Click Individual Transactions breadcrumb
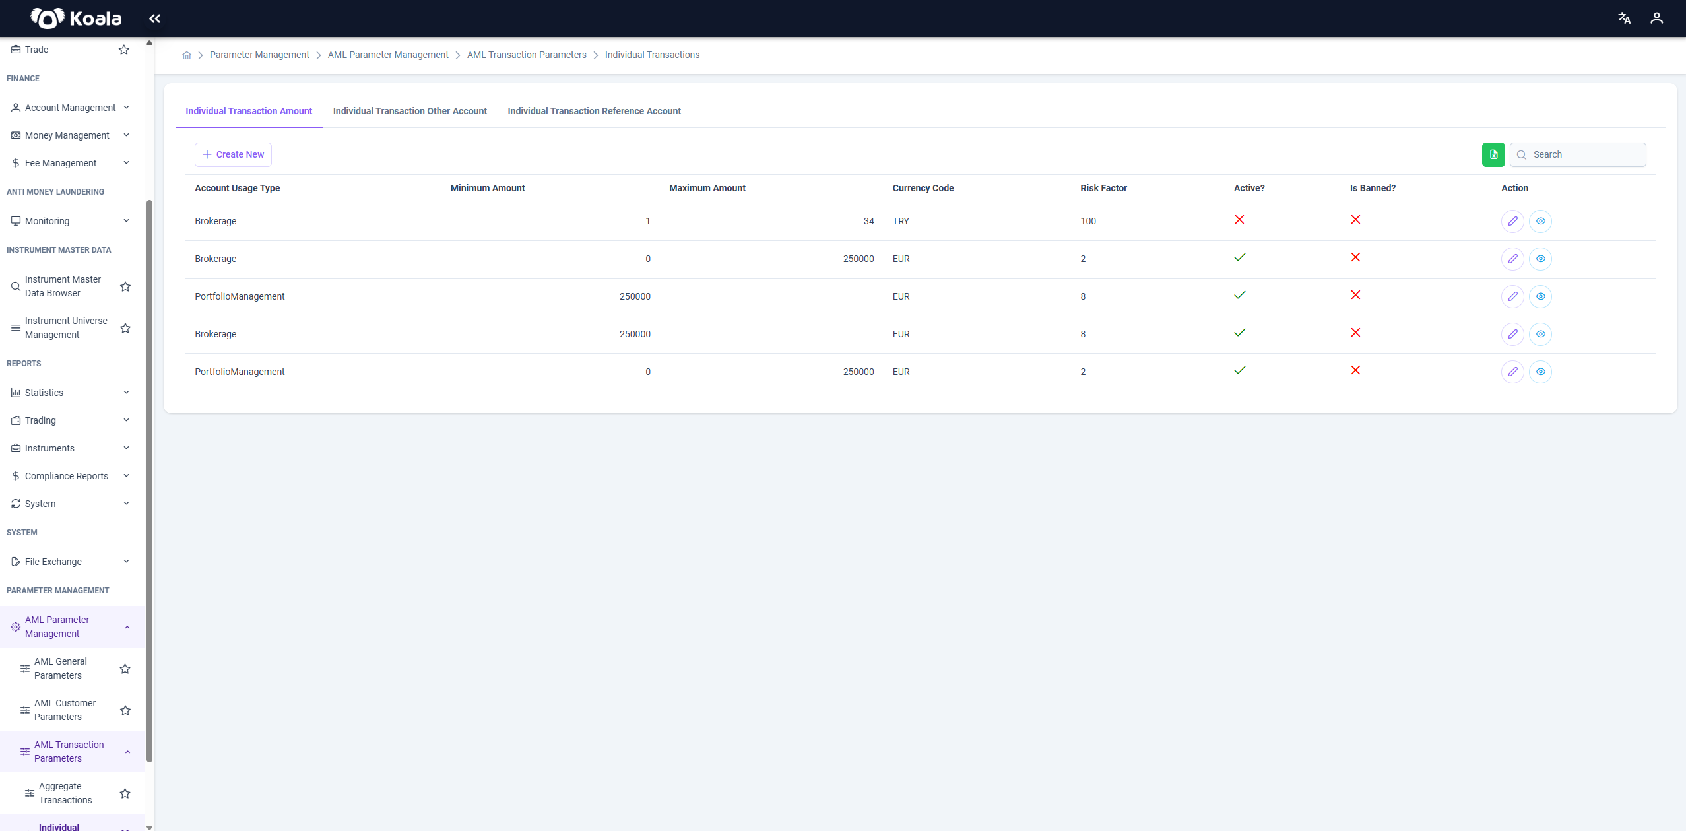The height and width of the screenshot is (831, 1686). point(652,55)
